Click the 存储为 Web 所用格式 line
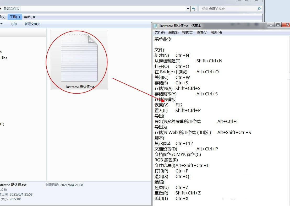The height and width of the screenshot is (206, 290). (x=203, y=133)
